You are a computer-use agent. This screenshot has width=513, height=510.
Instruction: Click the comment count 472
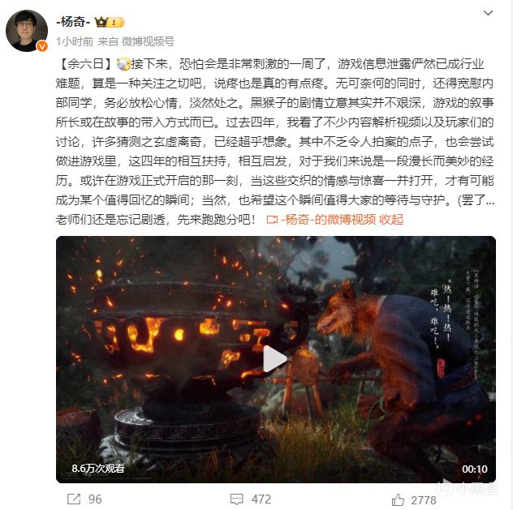[261, 499]
